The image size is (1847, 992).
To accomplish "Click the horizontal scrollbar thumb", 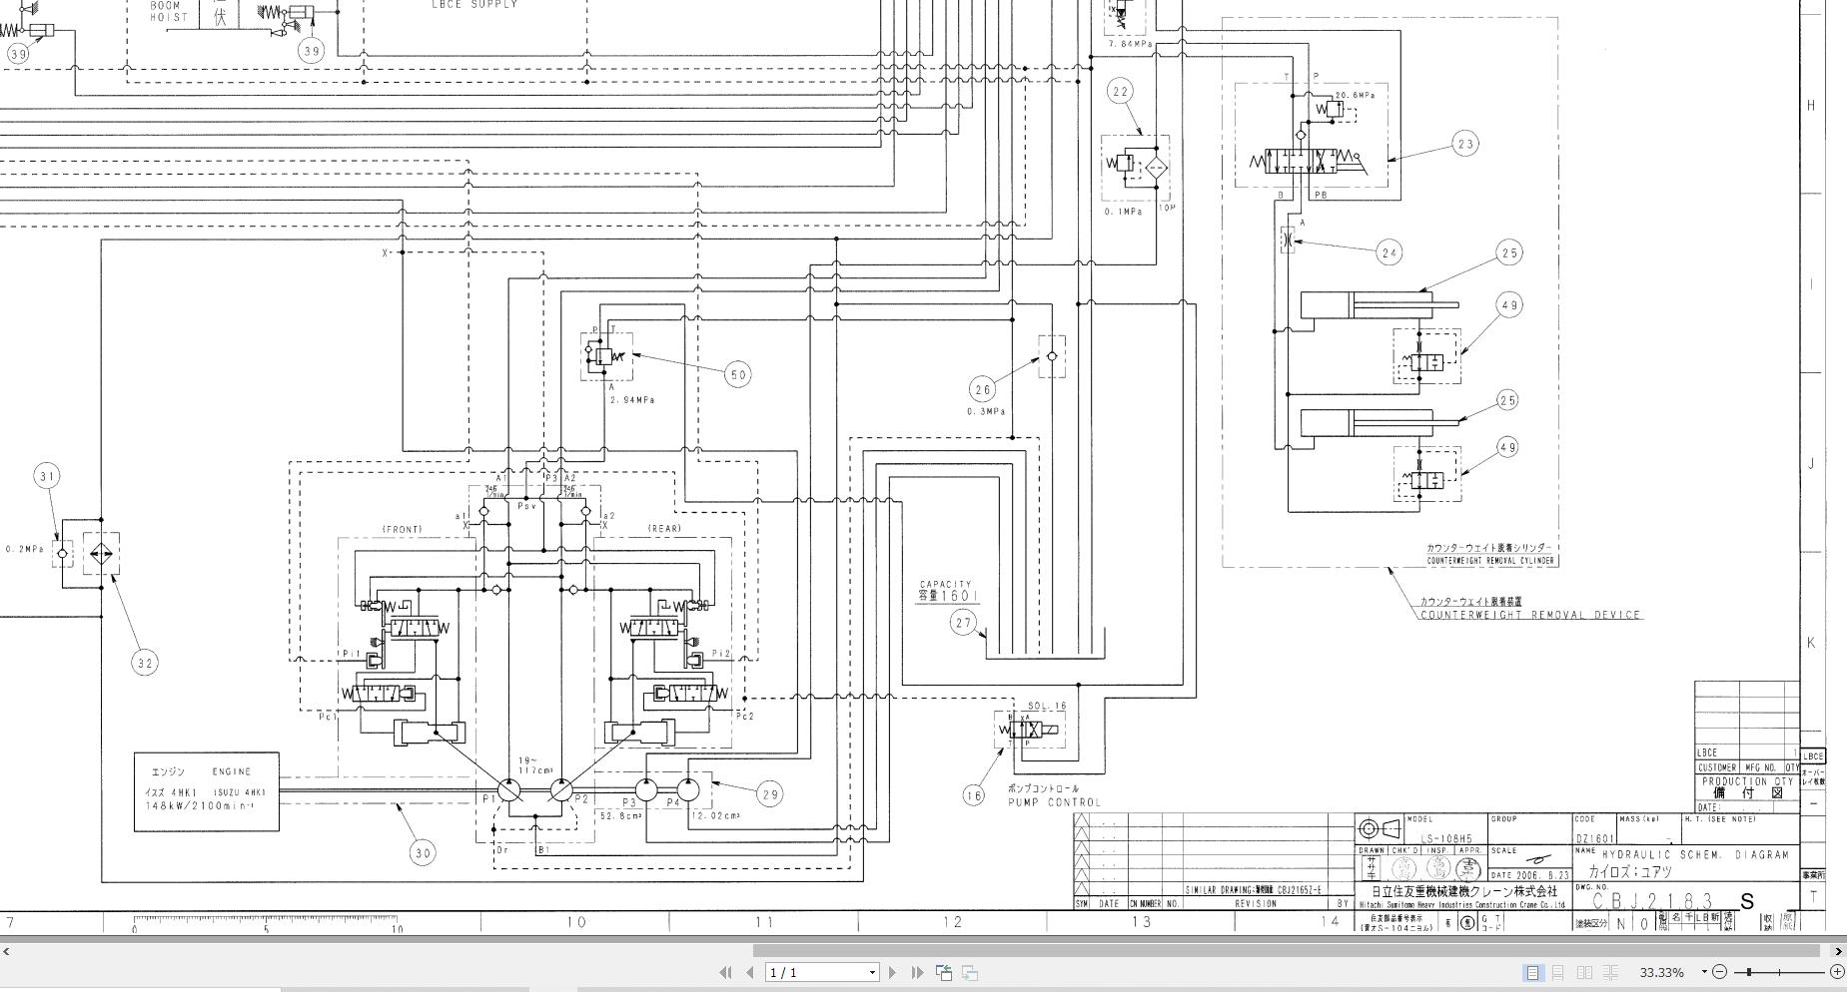I will [x=1289, y=951].
